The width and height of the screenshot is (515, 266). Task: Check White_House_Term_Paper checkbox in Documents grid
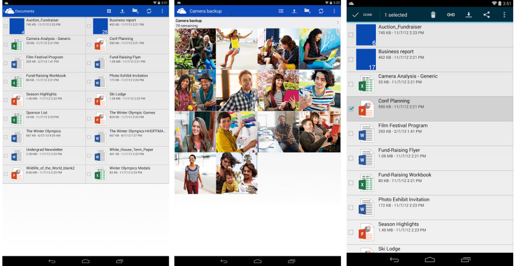click(89, 156)
